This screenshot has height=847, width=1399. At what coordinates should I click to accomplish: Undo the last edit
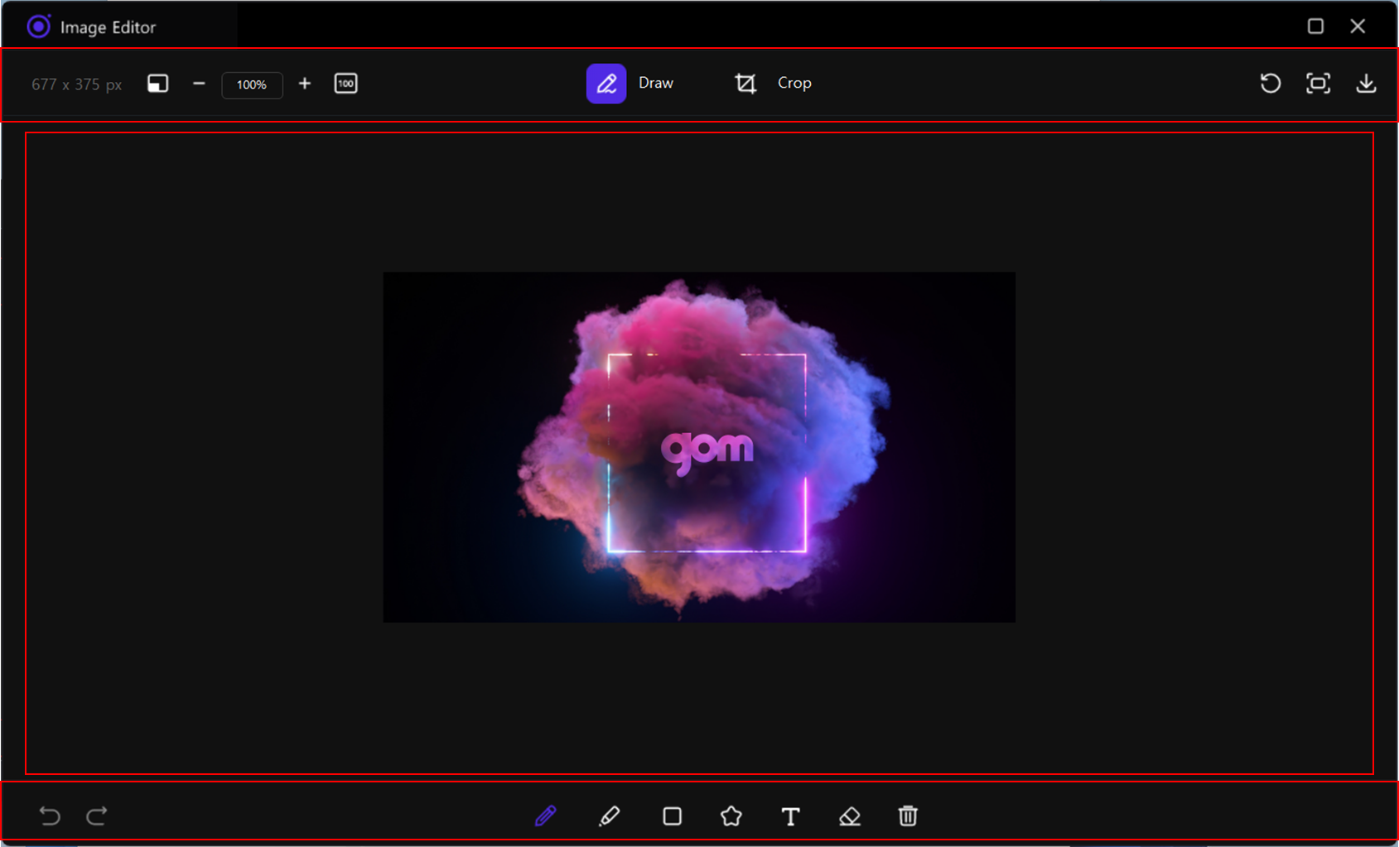point(50,816)
